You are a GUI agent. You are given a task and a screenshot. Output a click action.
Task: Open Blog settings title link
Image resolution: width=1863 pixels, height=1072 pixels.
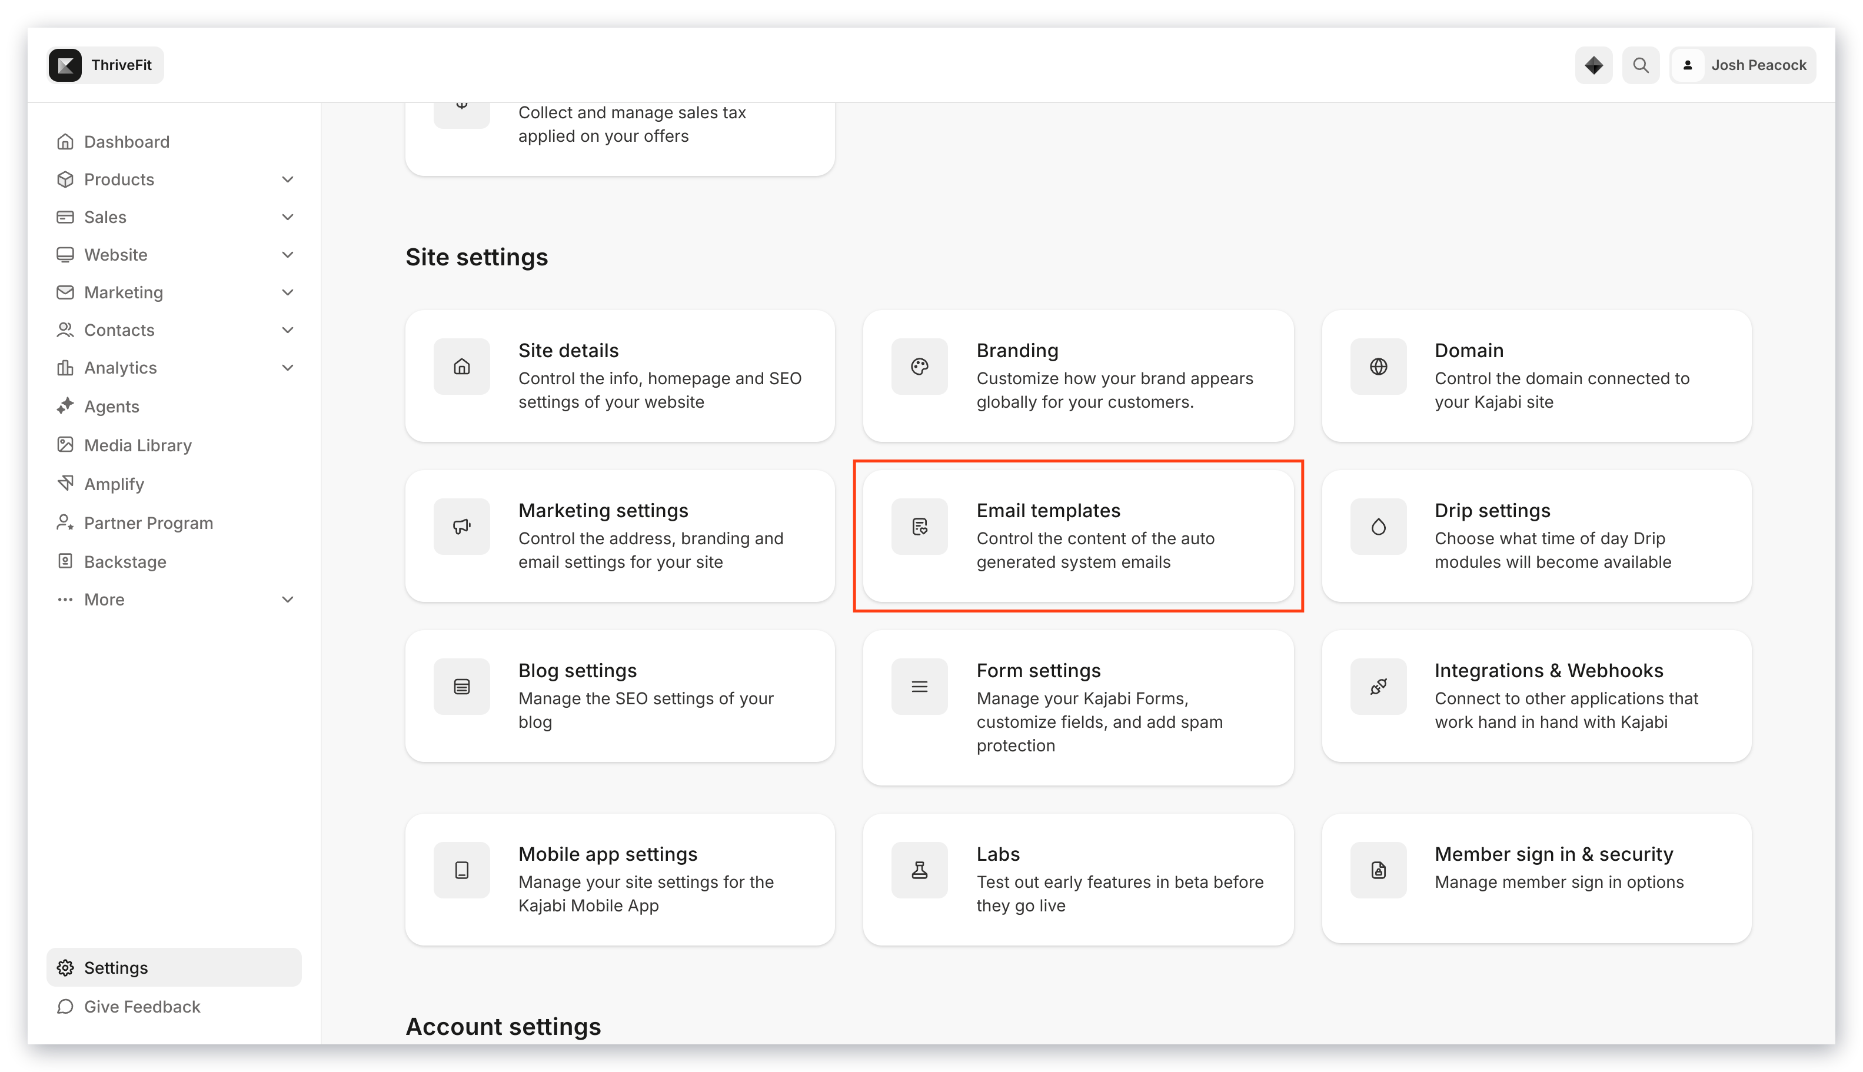577,670
